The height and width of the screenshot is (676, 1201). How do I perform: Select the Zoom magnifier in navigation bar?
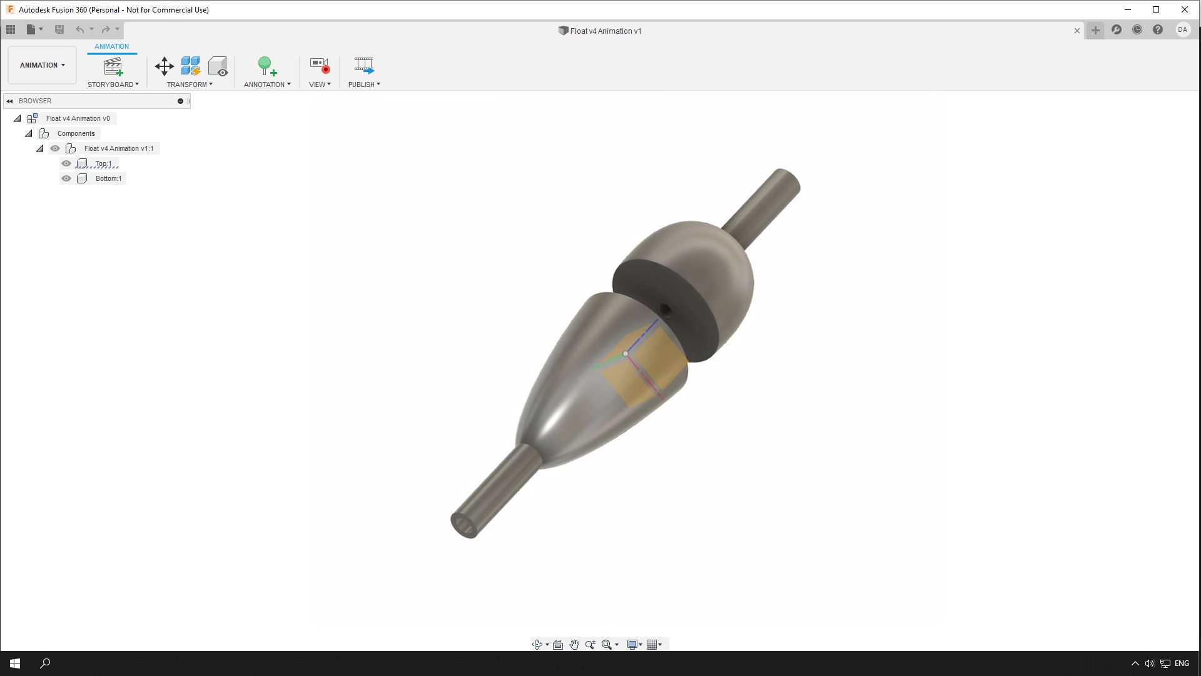[x=590, y=644]
